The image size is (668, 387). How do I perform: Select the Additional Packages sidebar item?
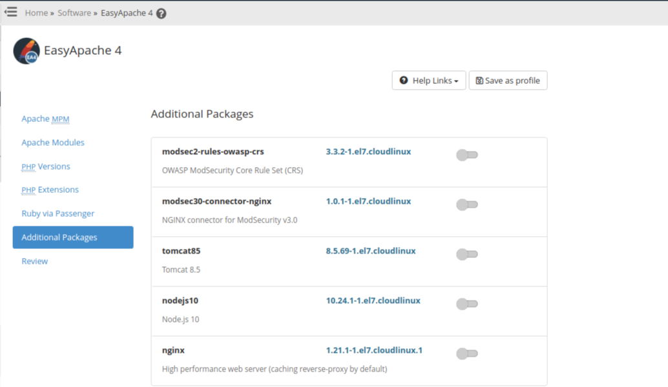73,237
